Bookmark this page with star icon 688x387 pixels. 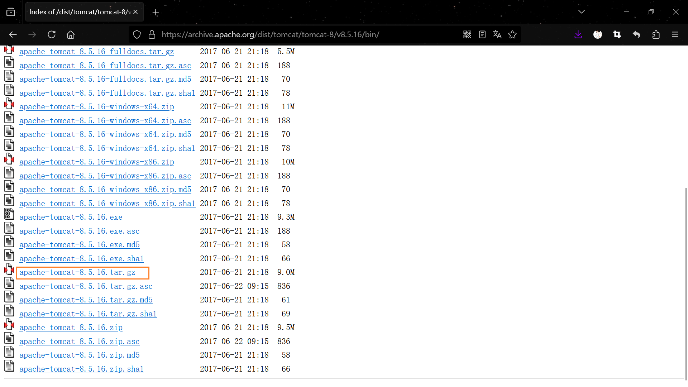(x=512, y=34)
